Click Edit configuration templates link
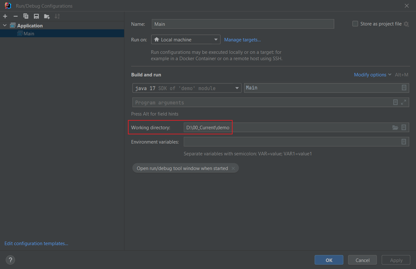Image resolution: width=416 pixels, height=269 pixels. coord(36,243)
